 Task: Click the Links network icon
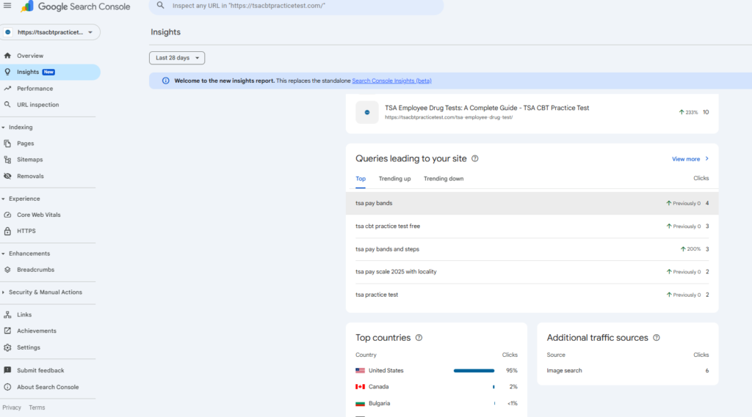tap(7, 314)
